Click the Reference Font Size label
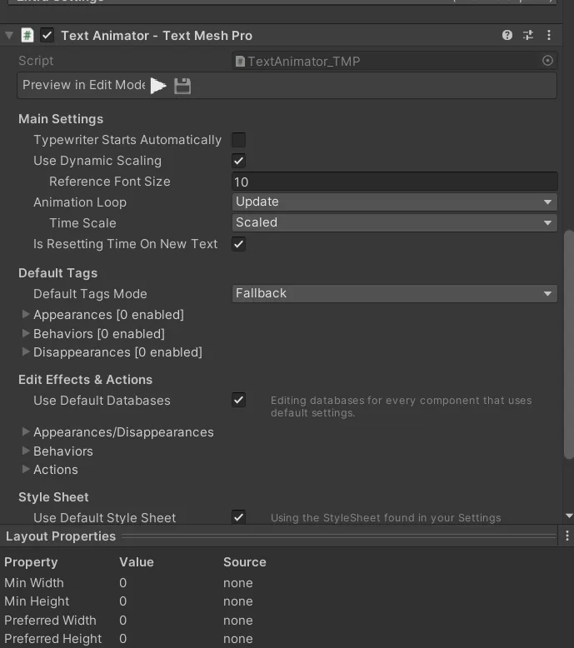The image size is (574, 648). tap(109, 182)
